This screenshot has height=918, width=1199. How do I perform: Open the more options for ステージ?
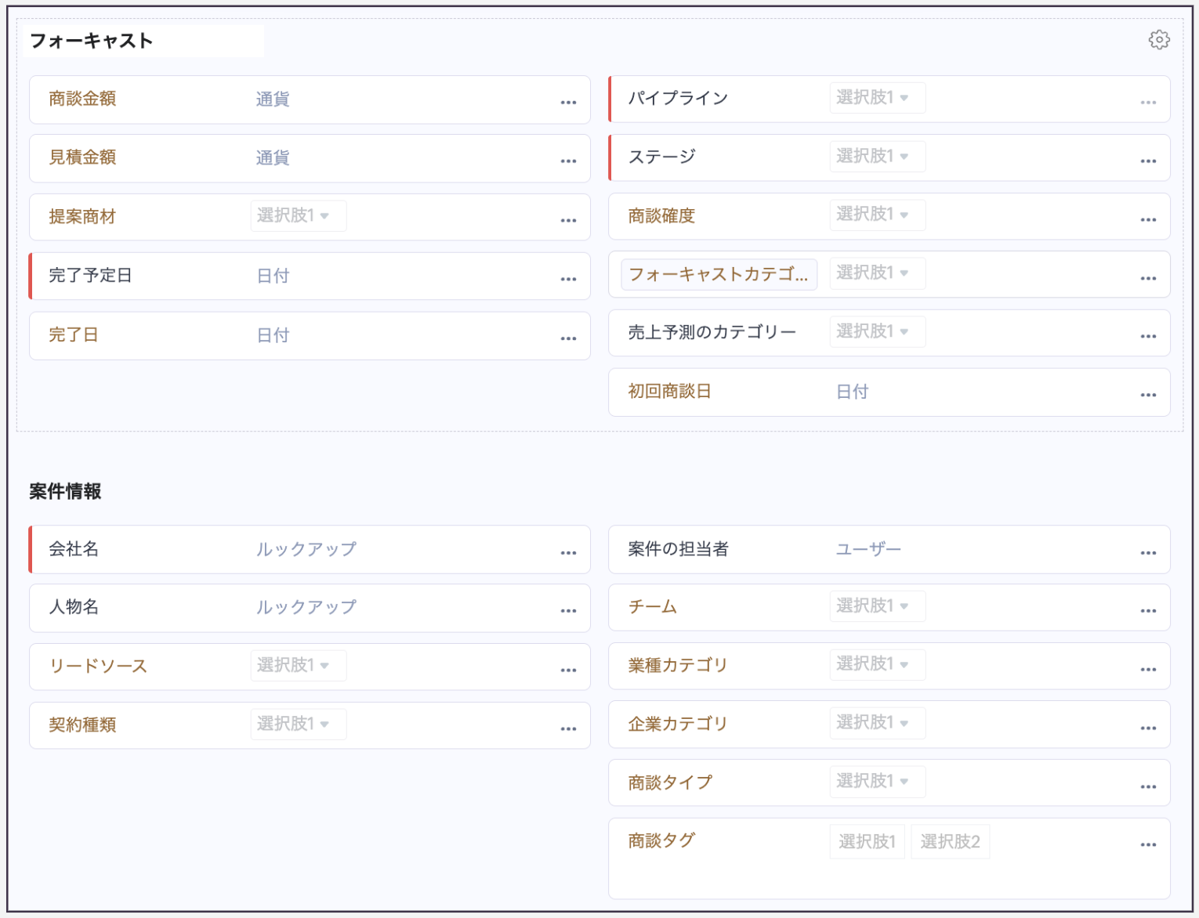[1148, 161]
